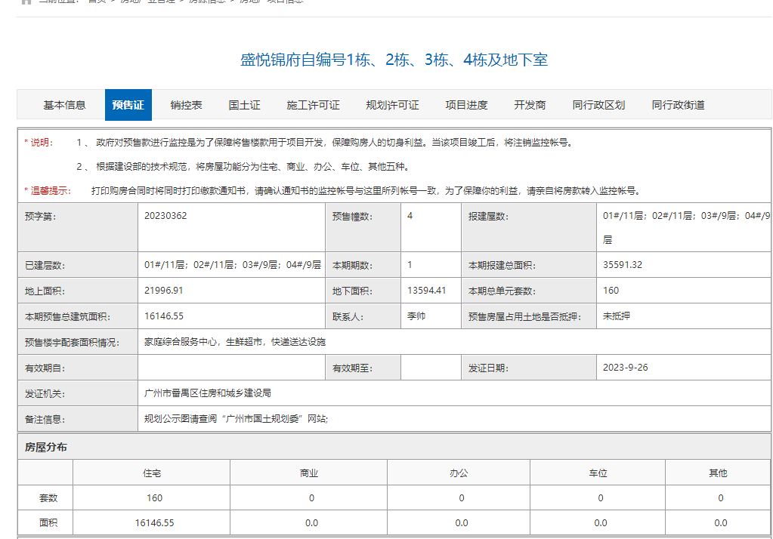
Task: Click the red 说明 note label
Action: [x=39, y=143]
